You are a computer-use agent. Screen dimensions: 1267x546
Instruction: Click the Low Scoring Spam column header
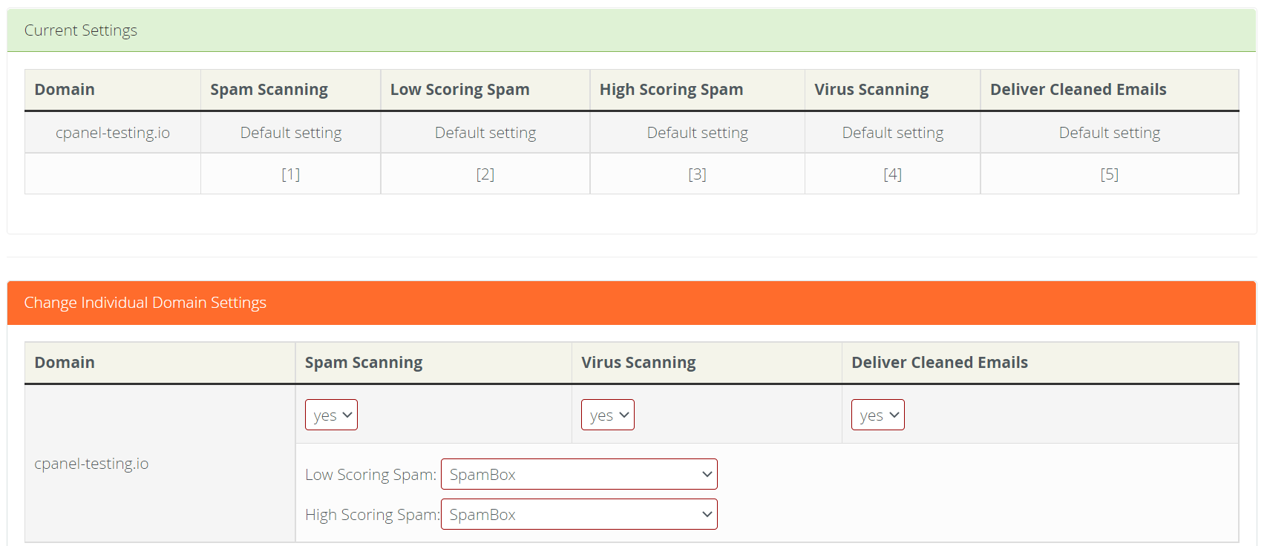[460, 90]
